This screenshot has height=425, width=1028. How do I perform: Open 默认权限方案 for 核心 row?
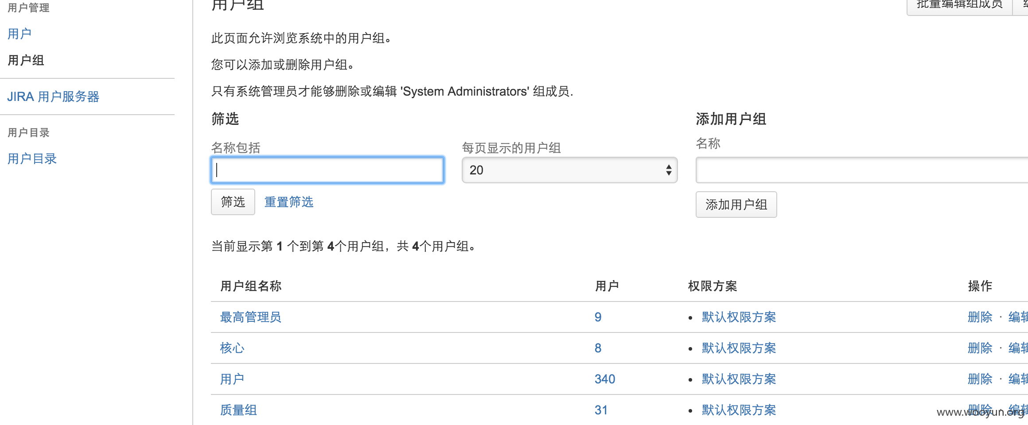(x=739, y=348)
